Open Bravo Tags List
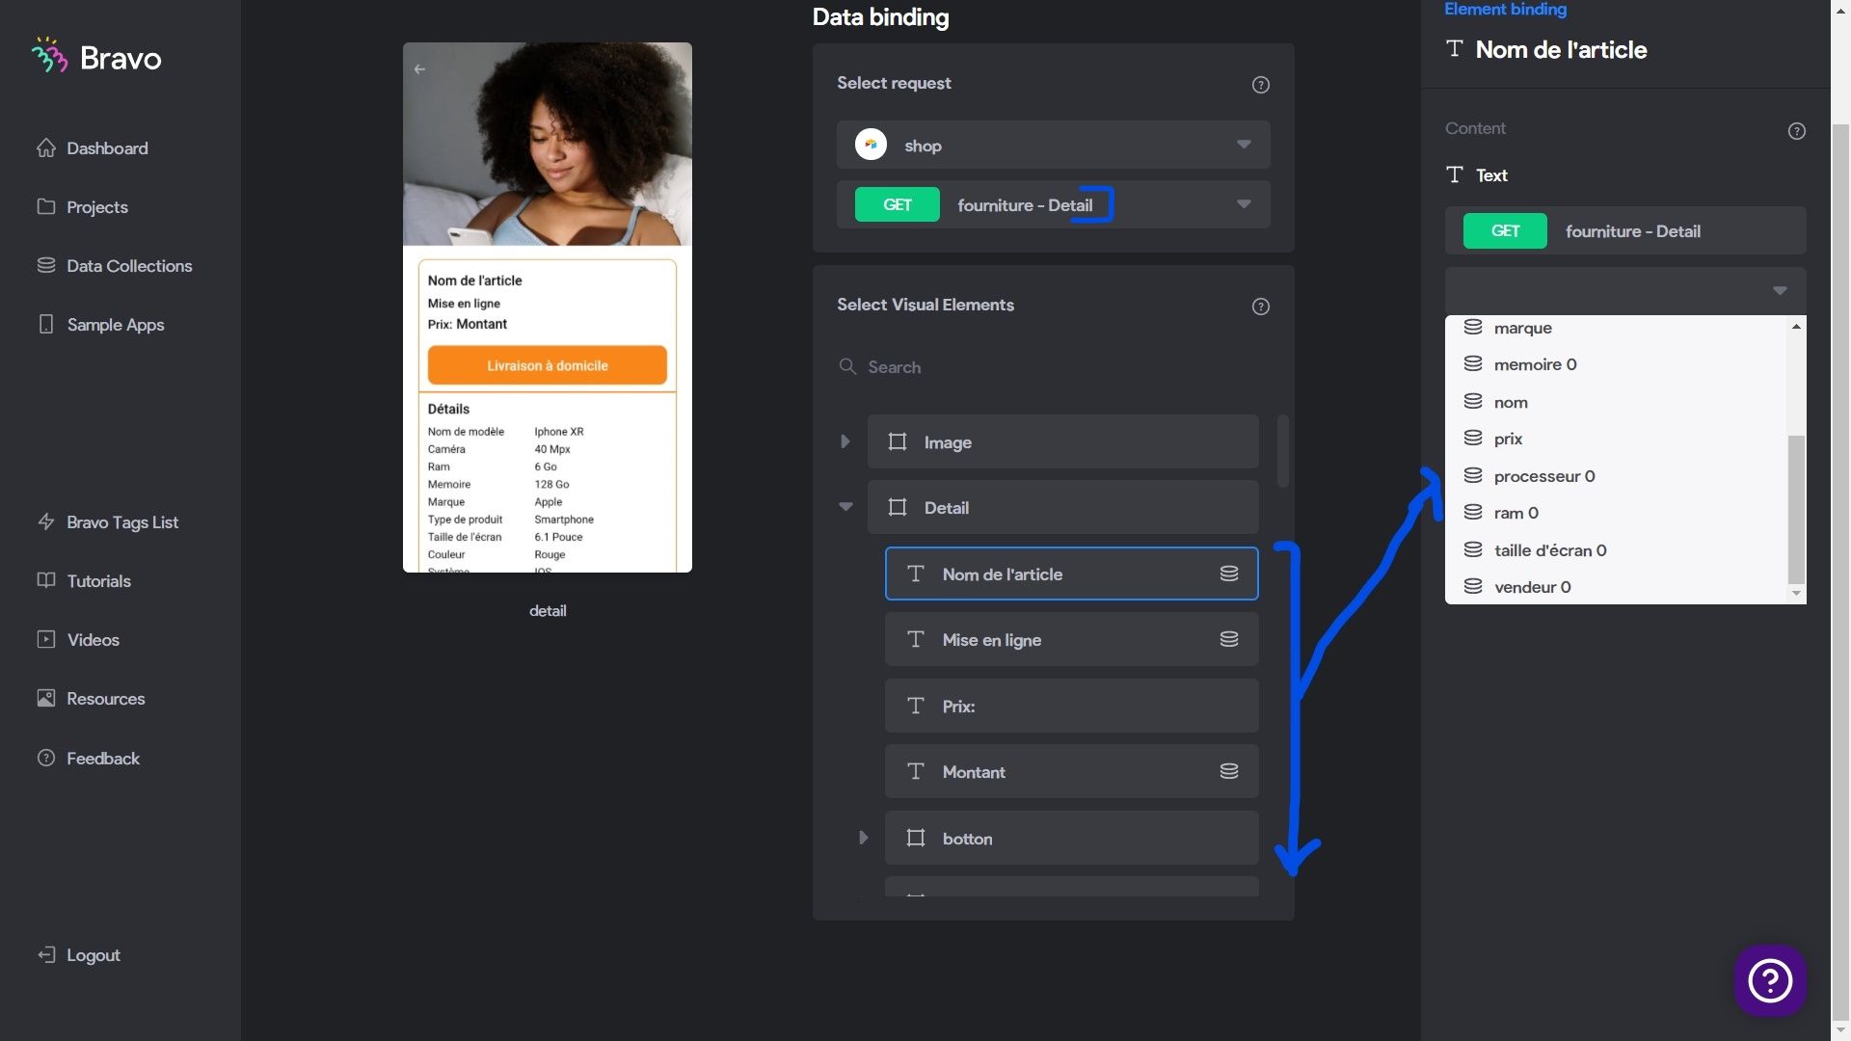This screenshot has width=1851, height=1041. tap(107, 522)
